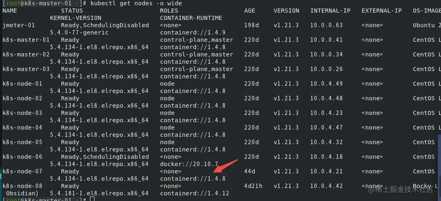This screenshot has height=201, width=441.
Task: Click the node name k8s-node-03
Action: [22, 113]
